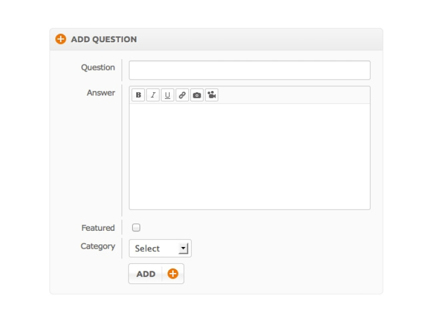The height and width of the screenshot is (325, 434).
Task: Click the ADD QUESTION panel heading text
Action: pos(104,40)
